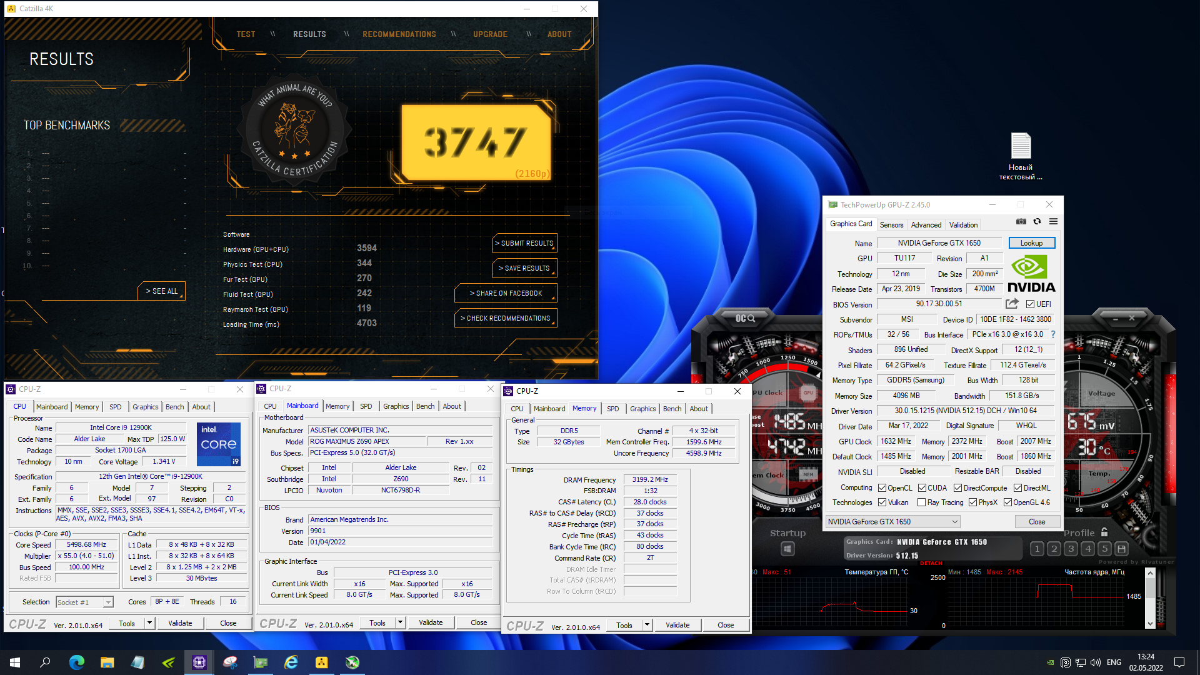Click SAVE RESULTS in Catzilla
This screenshot has width=1200, height=675.
click(x=524, y=268)
